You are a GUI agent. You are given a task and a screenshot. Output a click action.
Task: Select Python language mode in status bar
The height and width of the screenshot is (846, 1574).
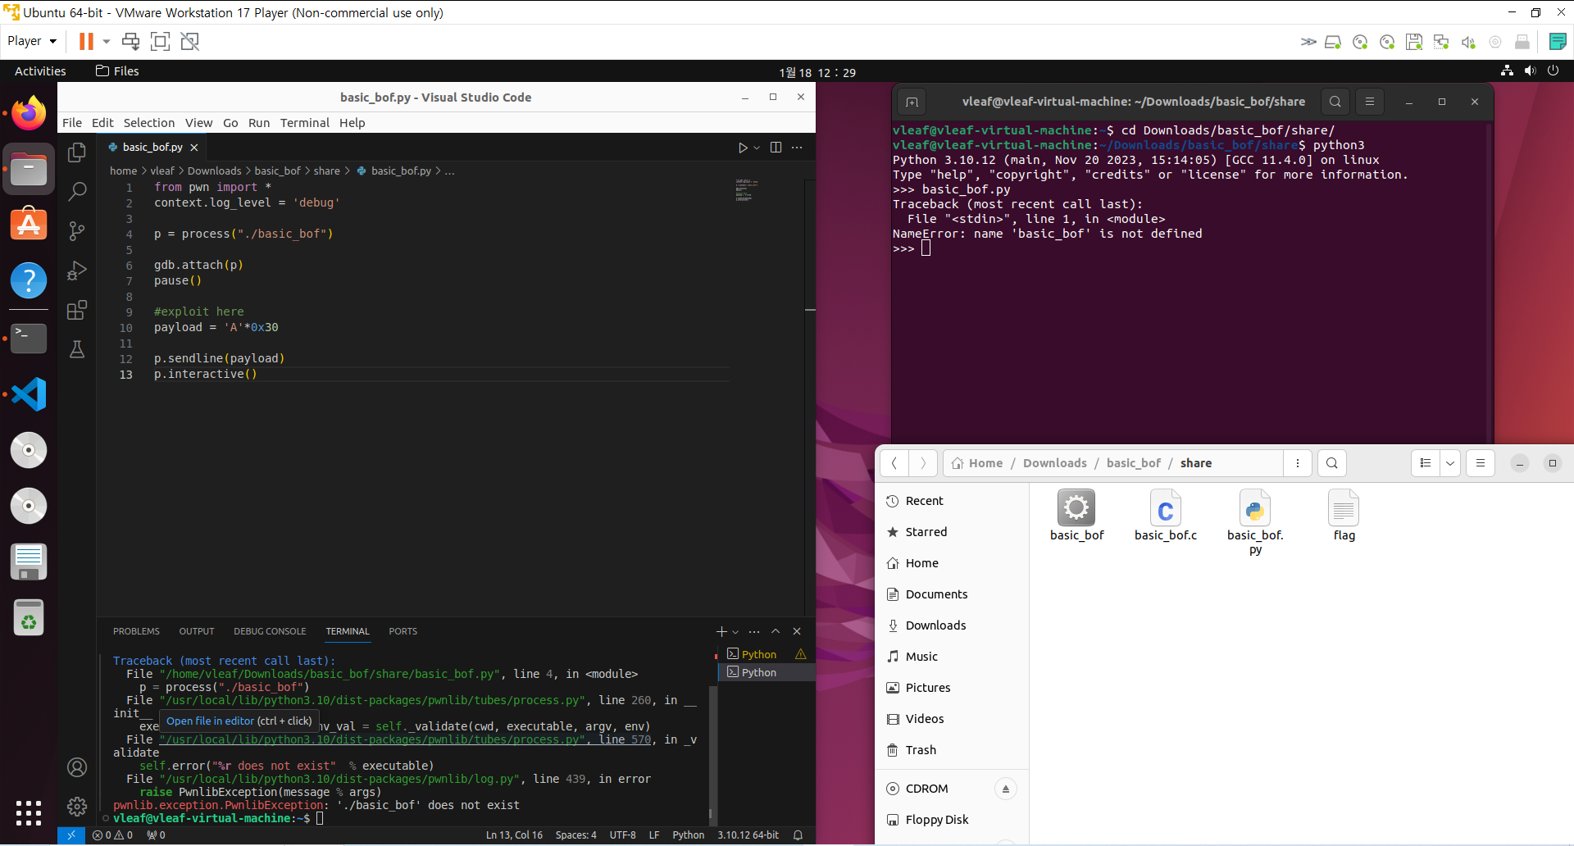click(688, 835)
